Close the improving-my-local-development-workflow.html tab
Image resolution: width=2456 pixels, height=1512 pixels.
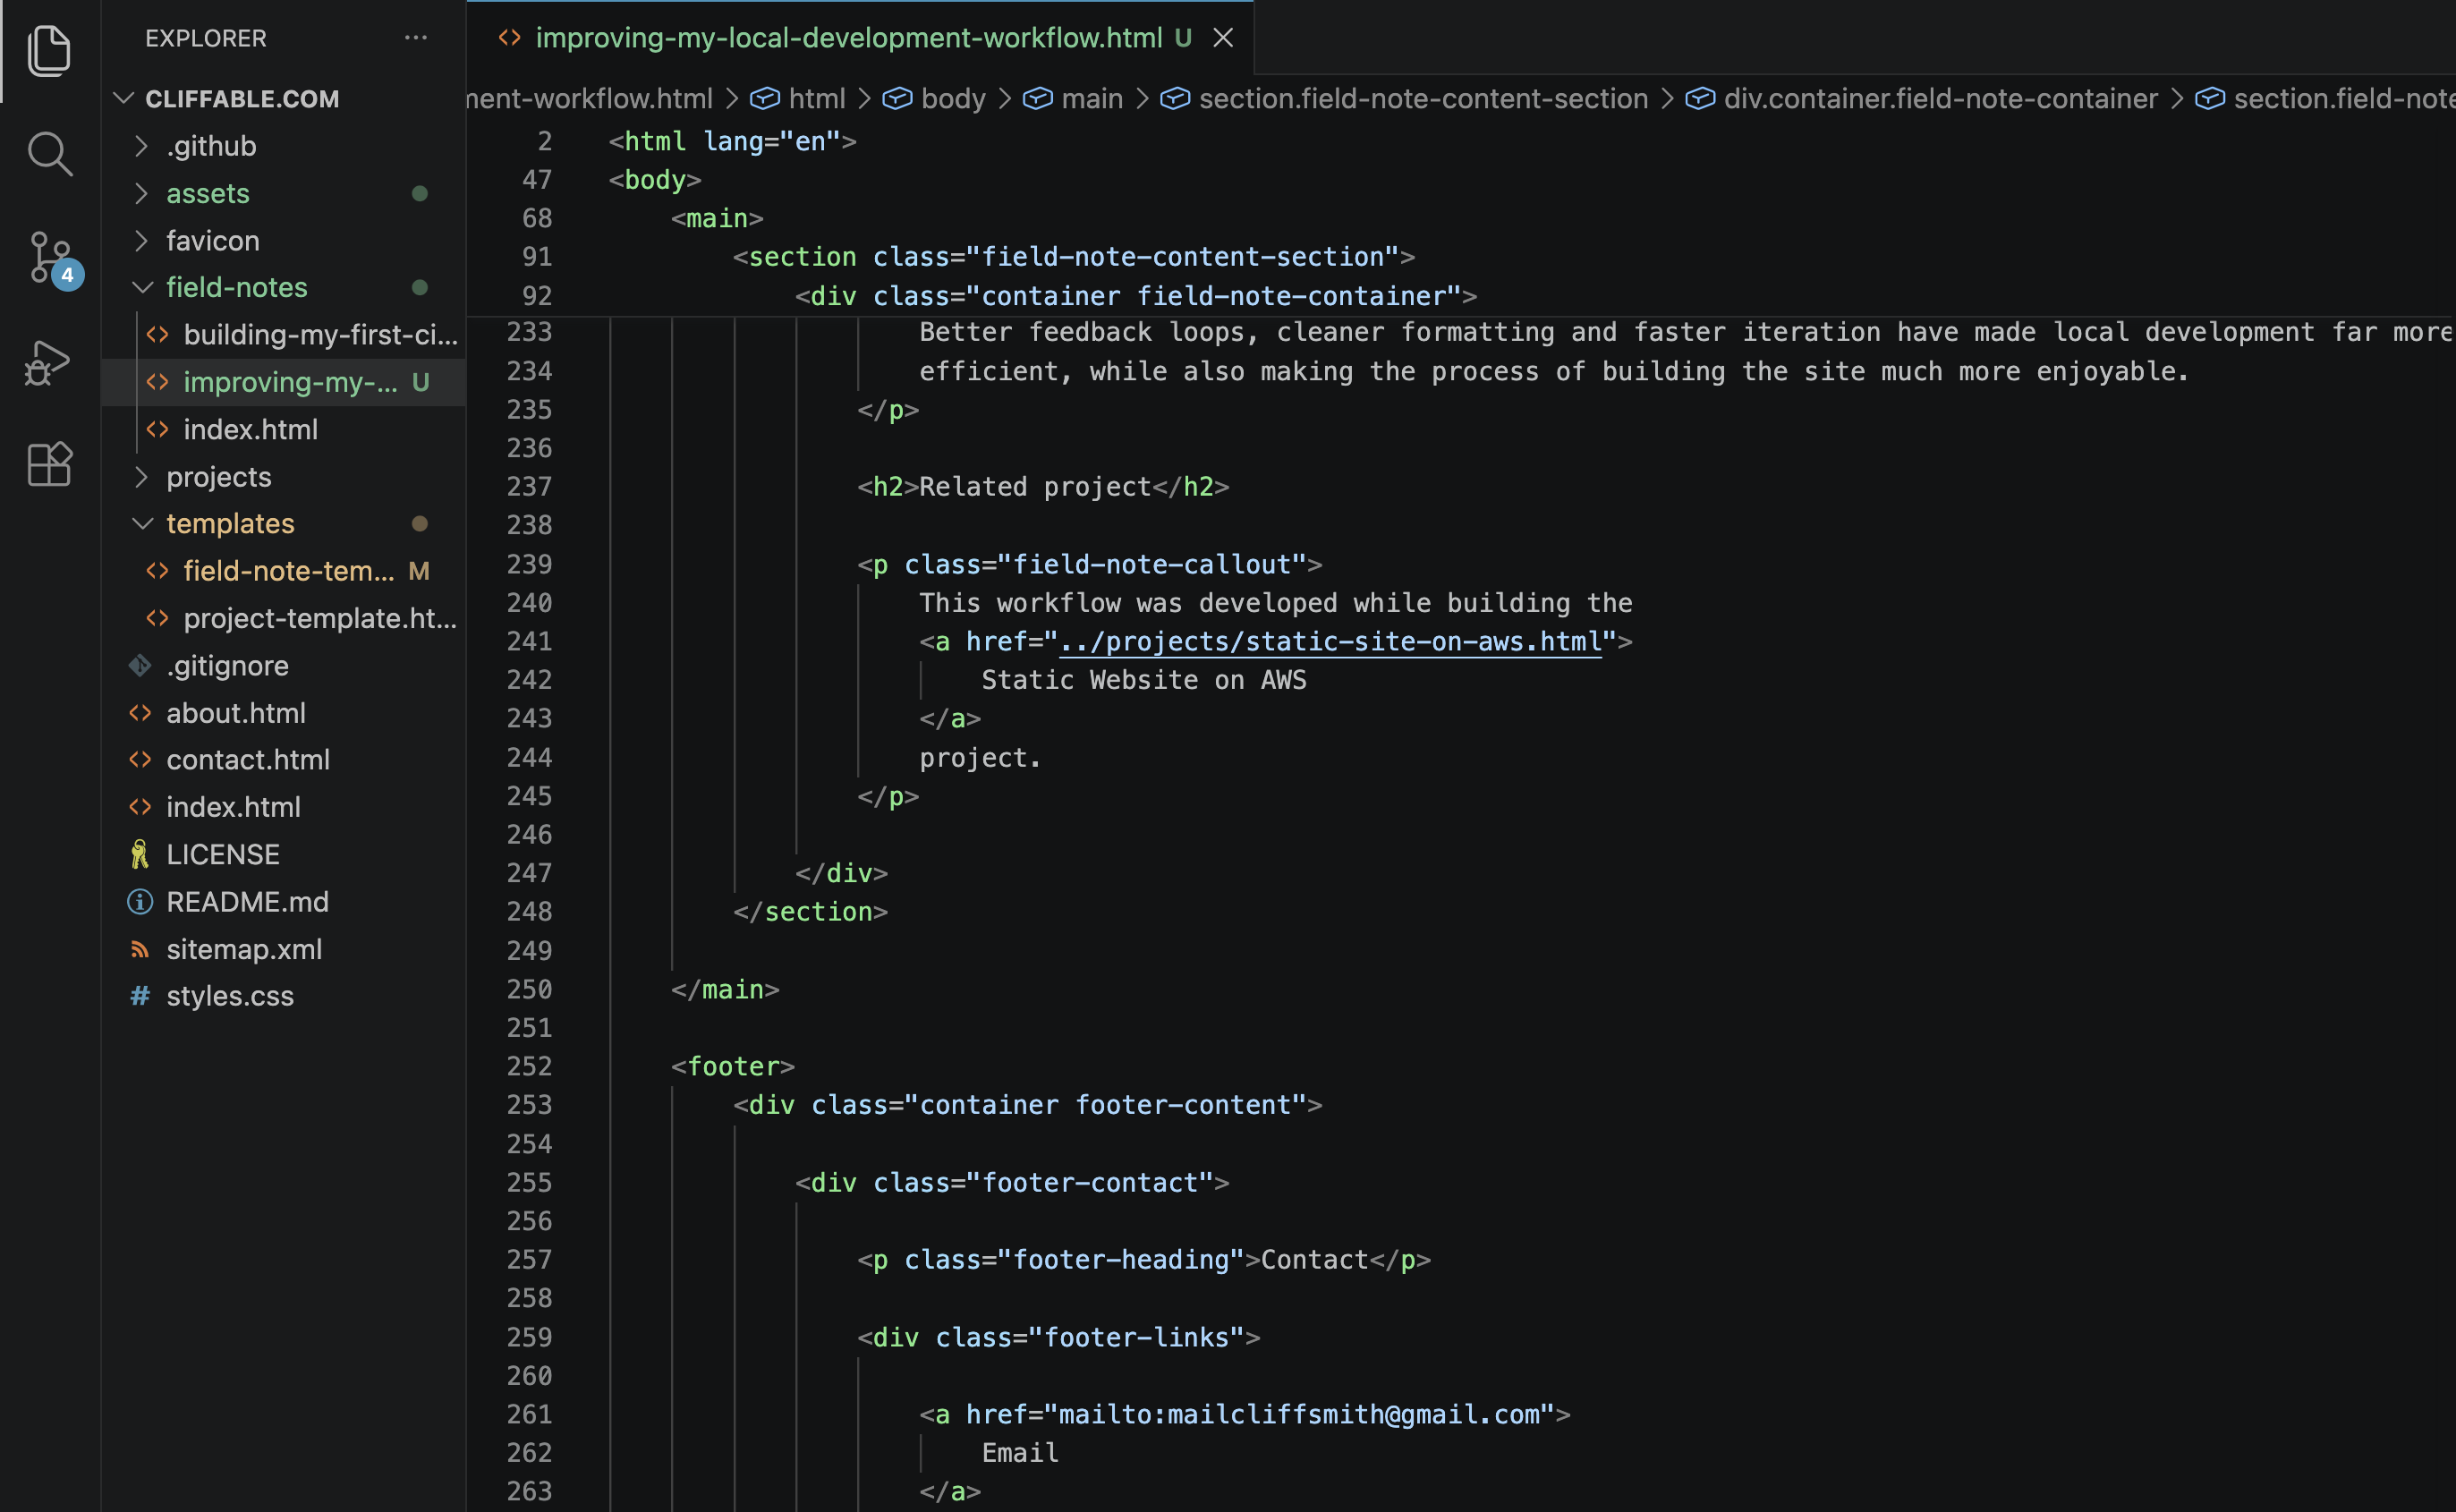(1223, 38)
